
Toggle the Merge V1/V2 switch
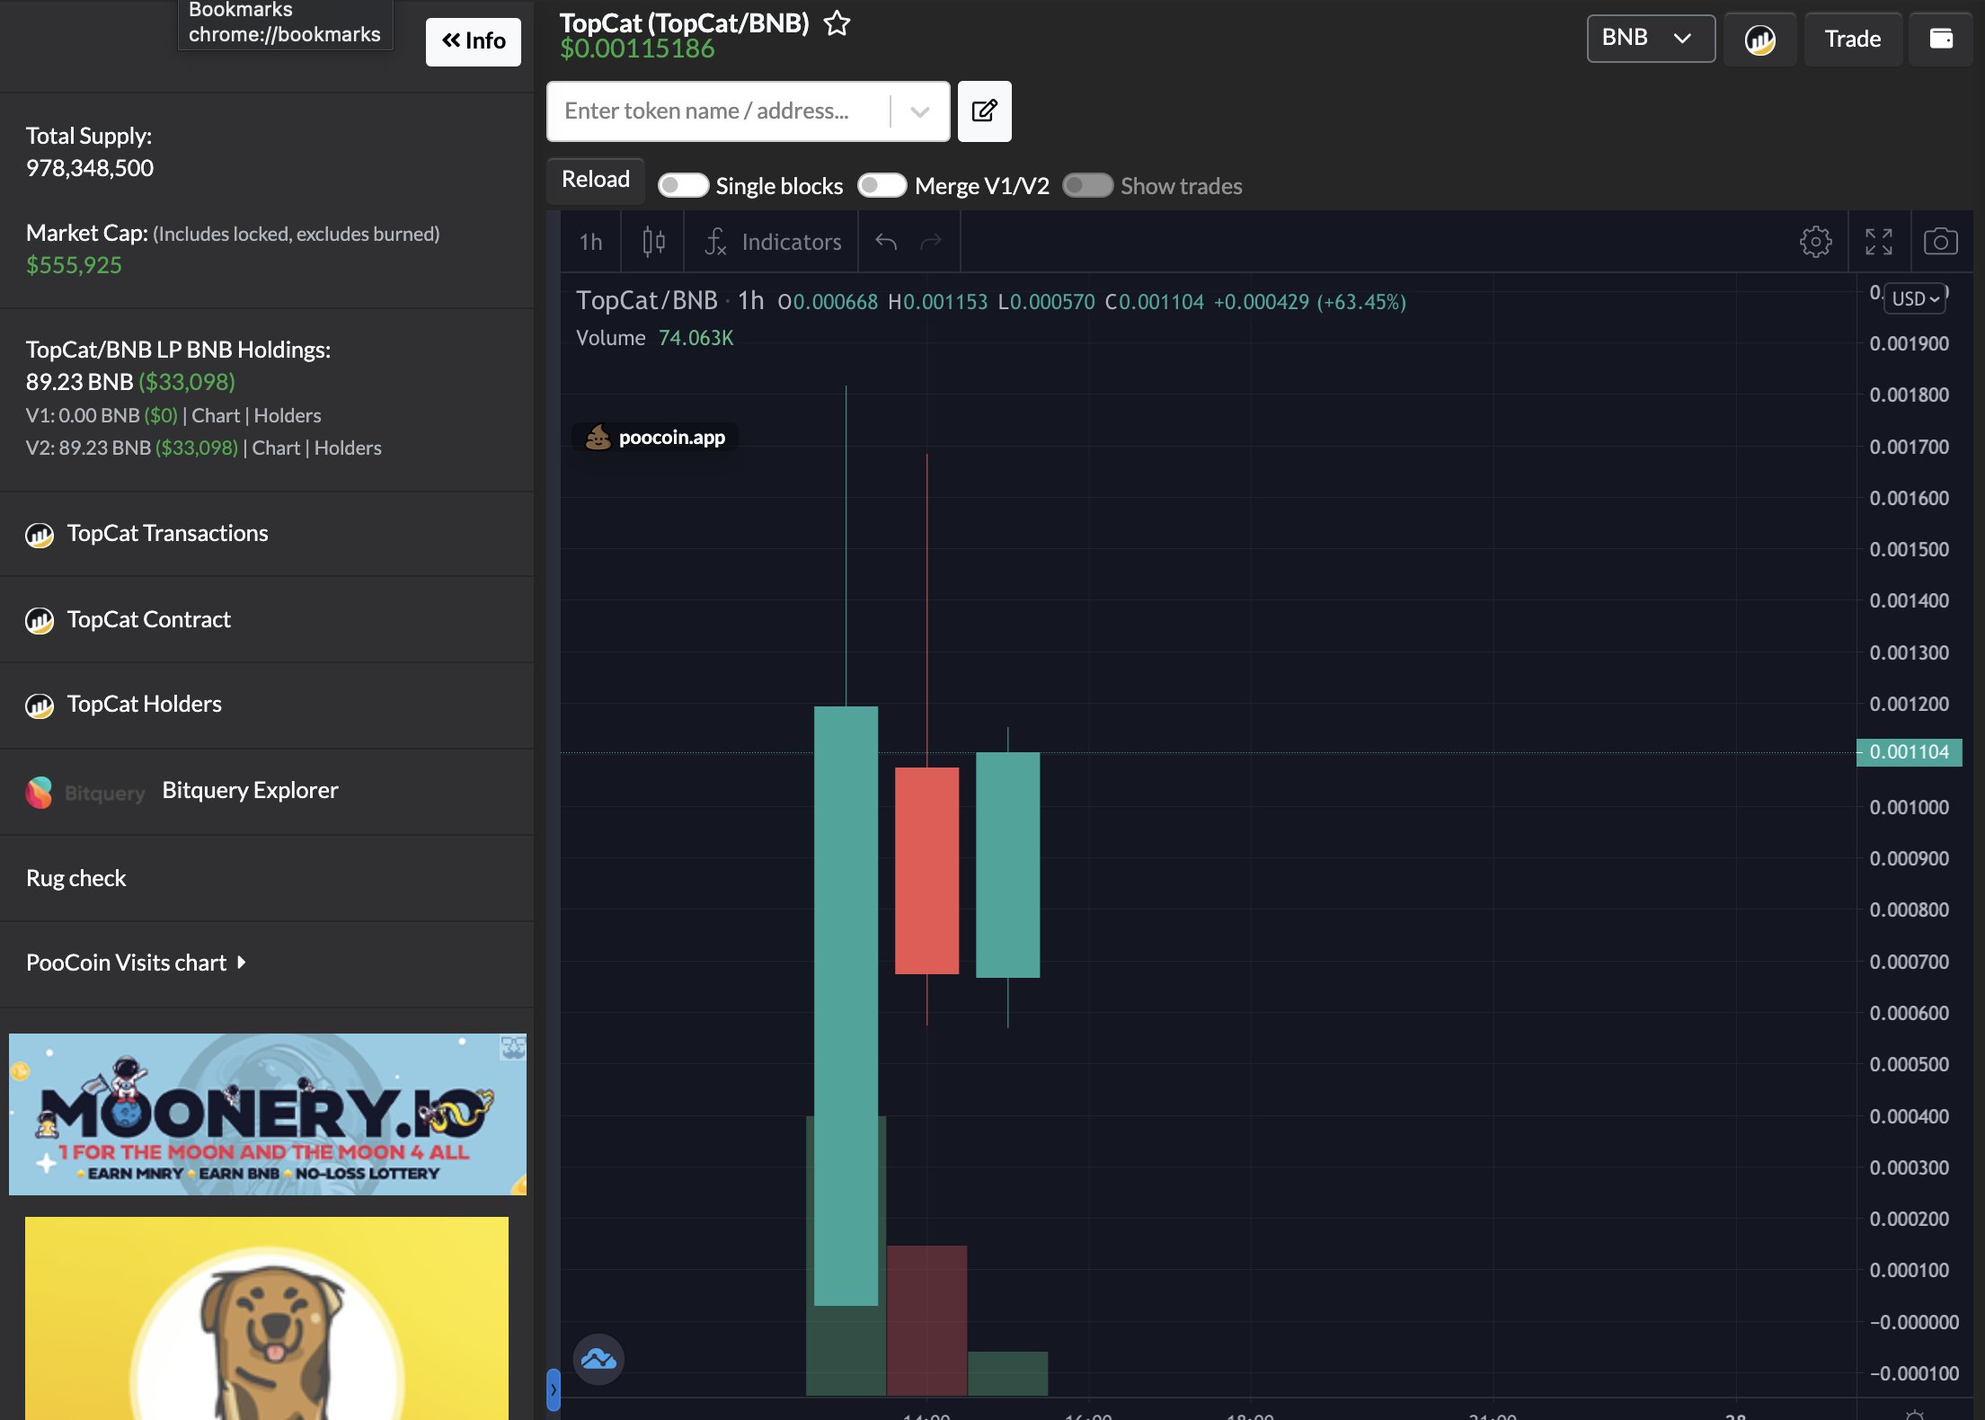[882, 185]
